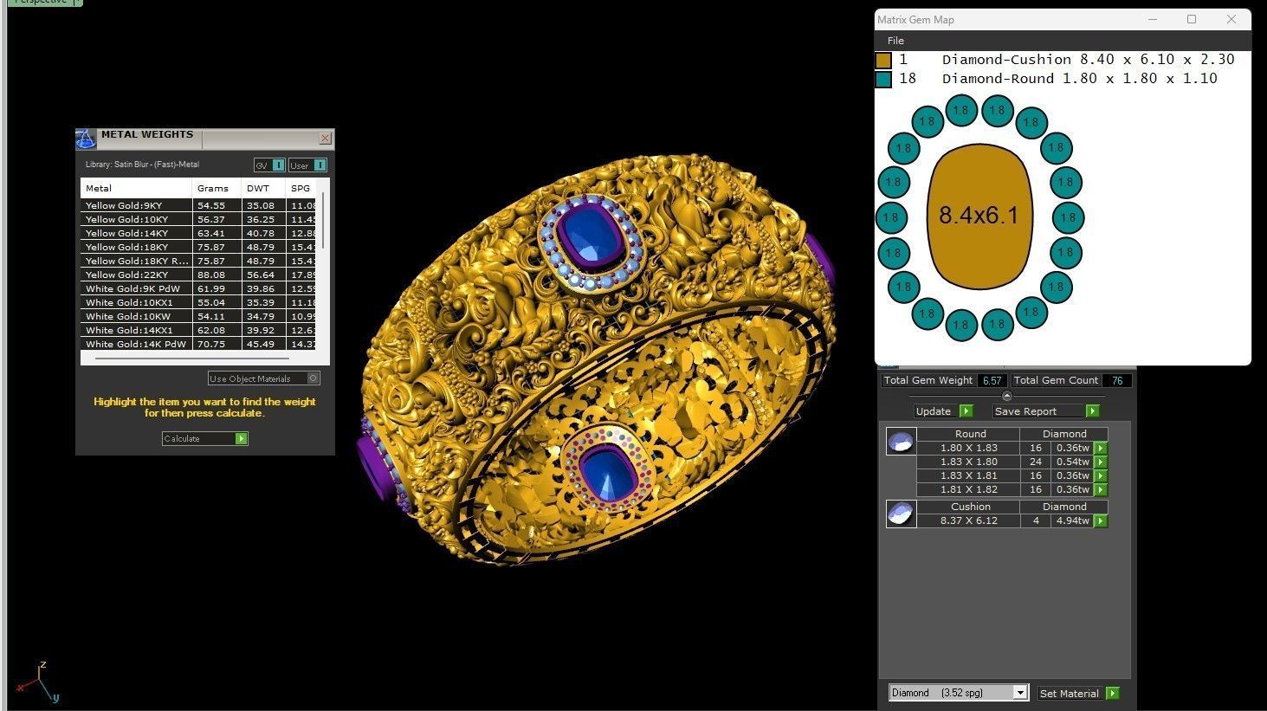Screen dimensions: 1267x711
Task: Click the Save Report button
Action: coord(1046,411)
